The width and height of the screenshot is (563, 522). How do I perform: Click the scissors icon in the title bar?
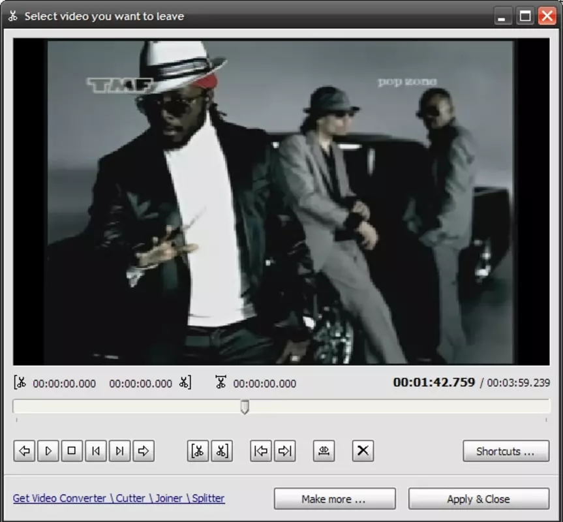pyautogui.click(x=13, y=16)
